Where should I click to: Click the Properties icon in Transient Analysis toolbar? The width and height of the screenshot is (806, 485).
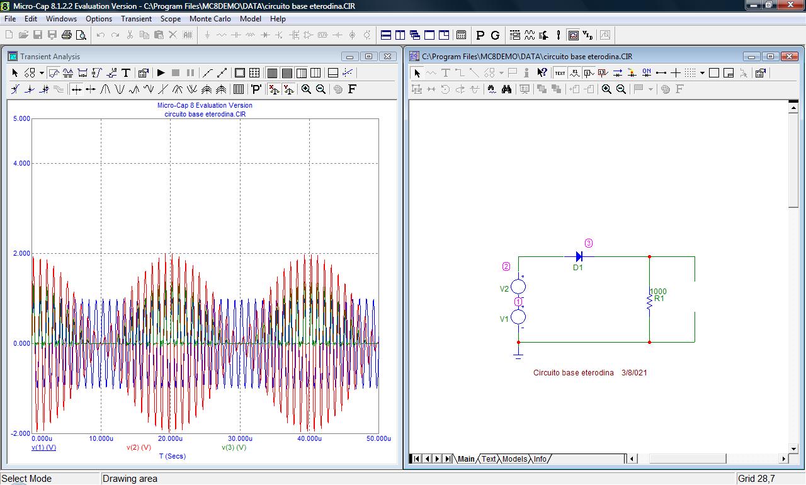(143, 73)
